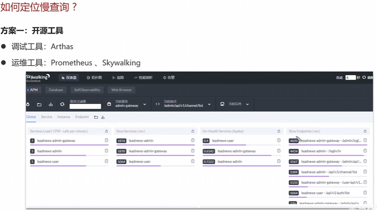Viewport: 377px width, 210px height.
Task: Copy leadnews-user in Services Load
Action: pyautogui.click(x=107, y=161)
